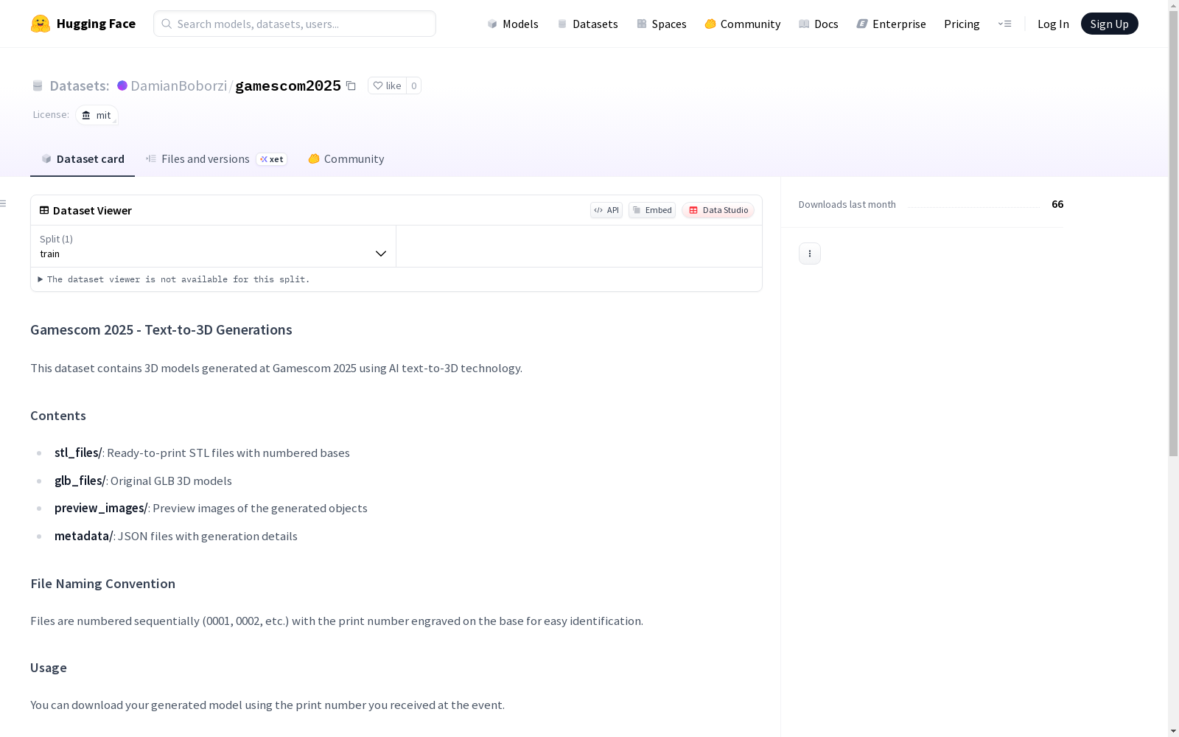Click the scrollbar up arrow
Image resolution: width=1179 pixels, height=737 pixels.
coord(1173,6)
